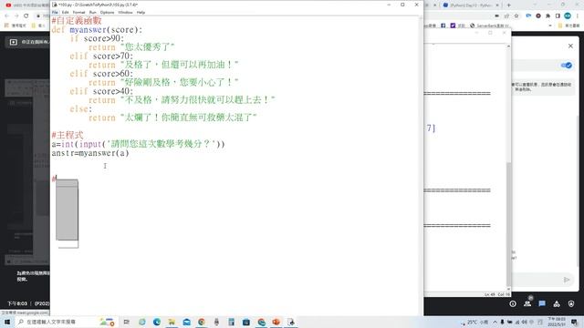Screen dimensions: 584x328
Task: Show everyone participants icon in Meet
Action: [x=527, y=303]
